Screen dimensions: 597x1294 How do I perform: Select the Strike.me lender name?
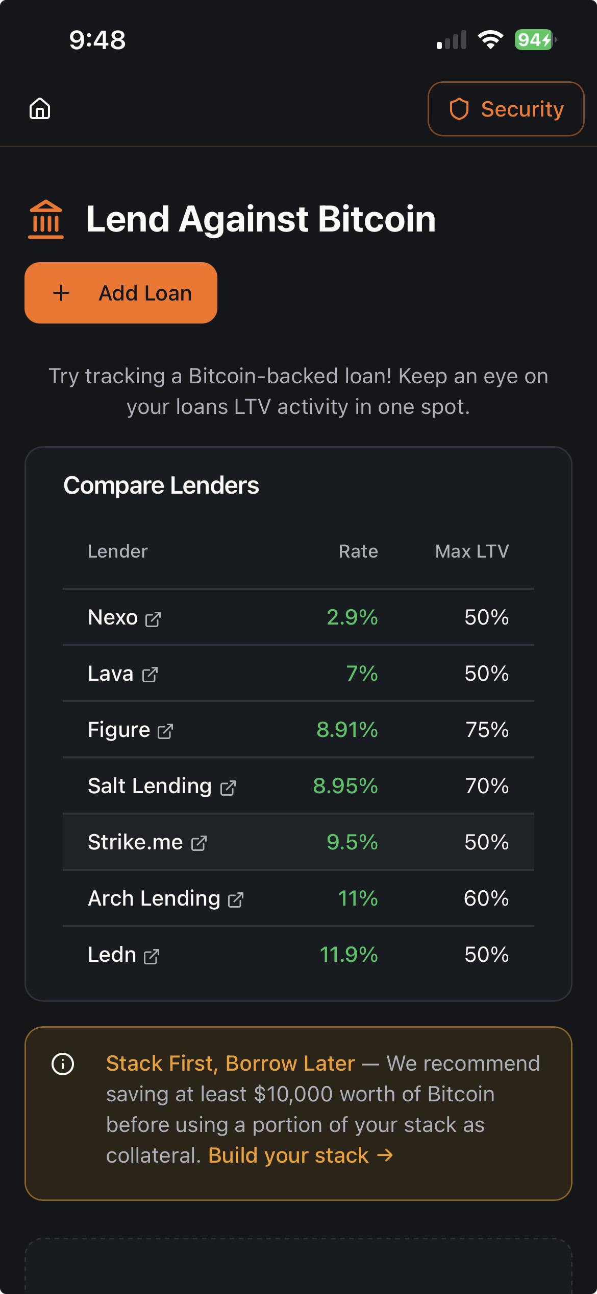(x=135, y=842)
